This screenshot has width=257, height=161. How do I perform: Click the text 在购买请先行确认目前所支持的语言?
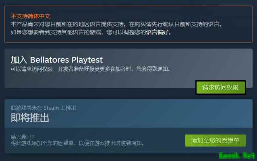point(175,24)
